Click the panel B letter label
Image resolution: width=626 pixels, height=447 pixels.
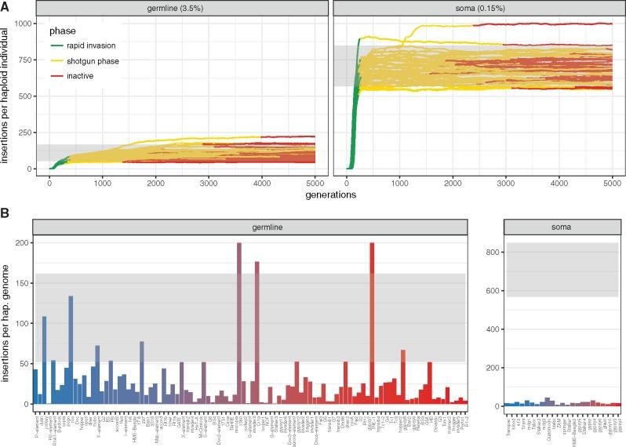[5, 213]
